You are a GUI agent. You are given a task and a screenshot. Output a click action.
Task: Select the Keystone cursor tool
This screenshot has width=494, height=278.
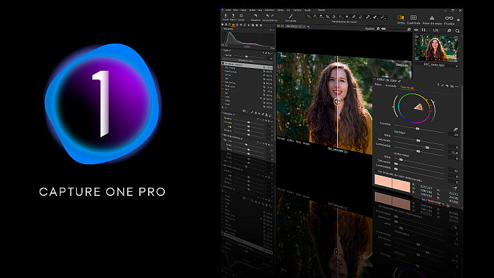(x=341, y=17)
